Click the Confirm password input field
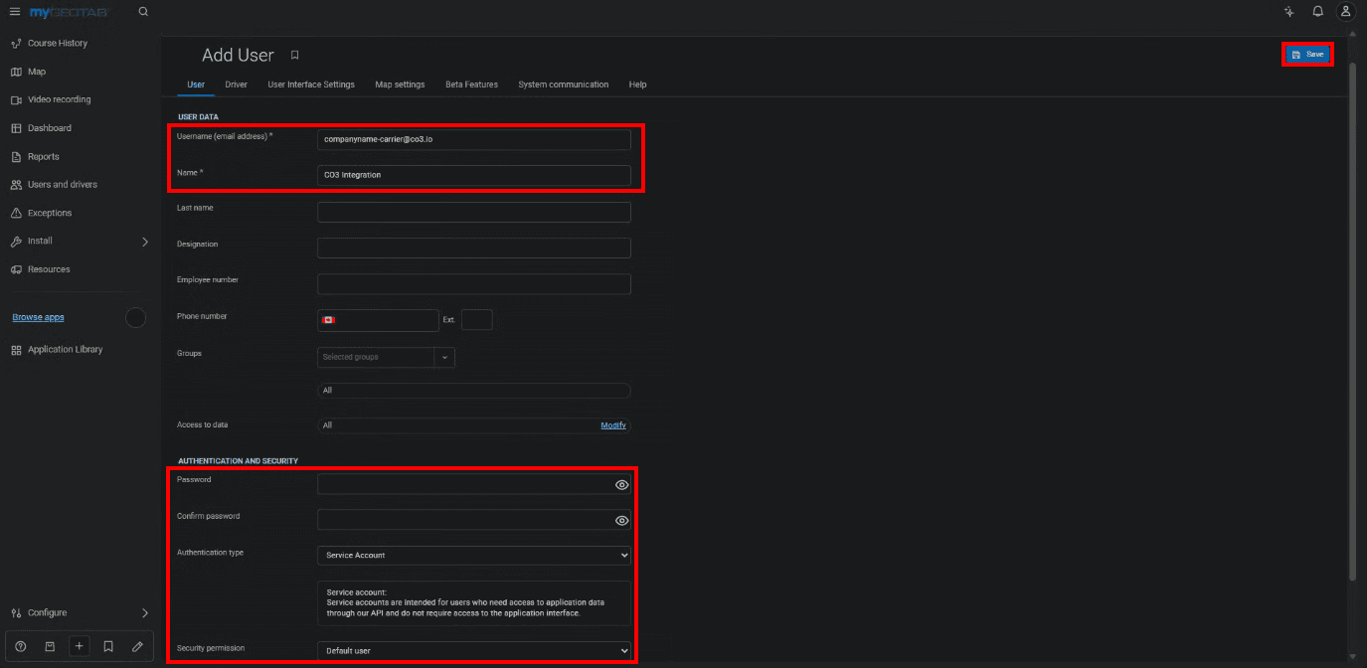1367x668 pixels. click(474, 520)
